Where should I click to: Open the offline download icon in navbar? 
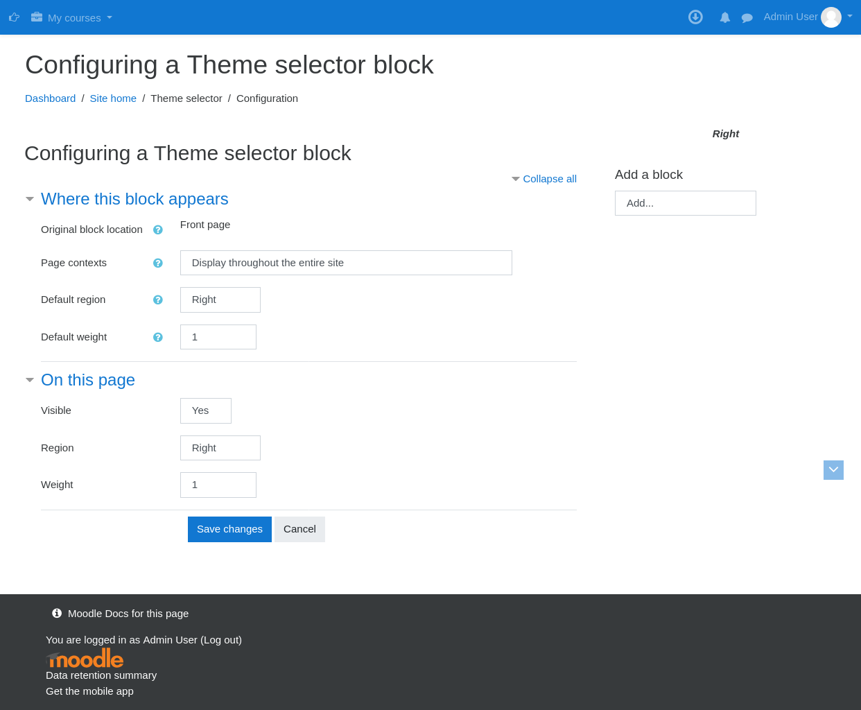pos(695,17)
